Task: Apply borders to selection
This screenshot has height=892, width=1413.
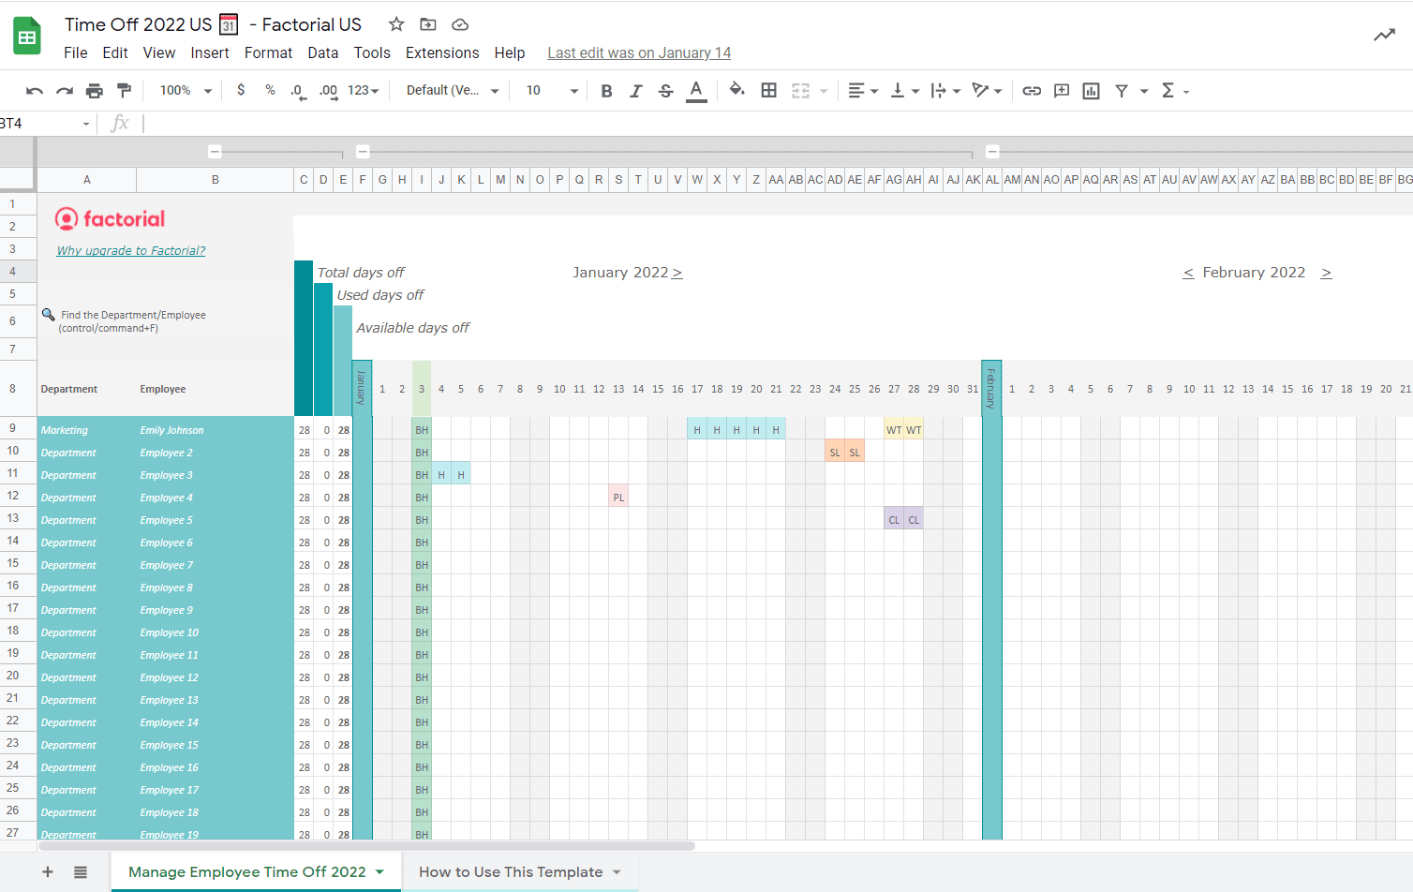Action: coord(768,90)
